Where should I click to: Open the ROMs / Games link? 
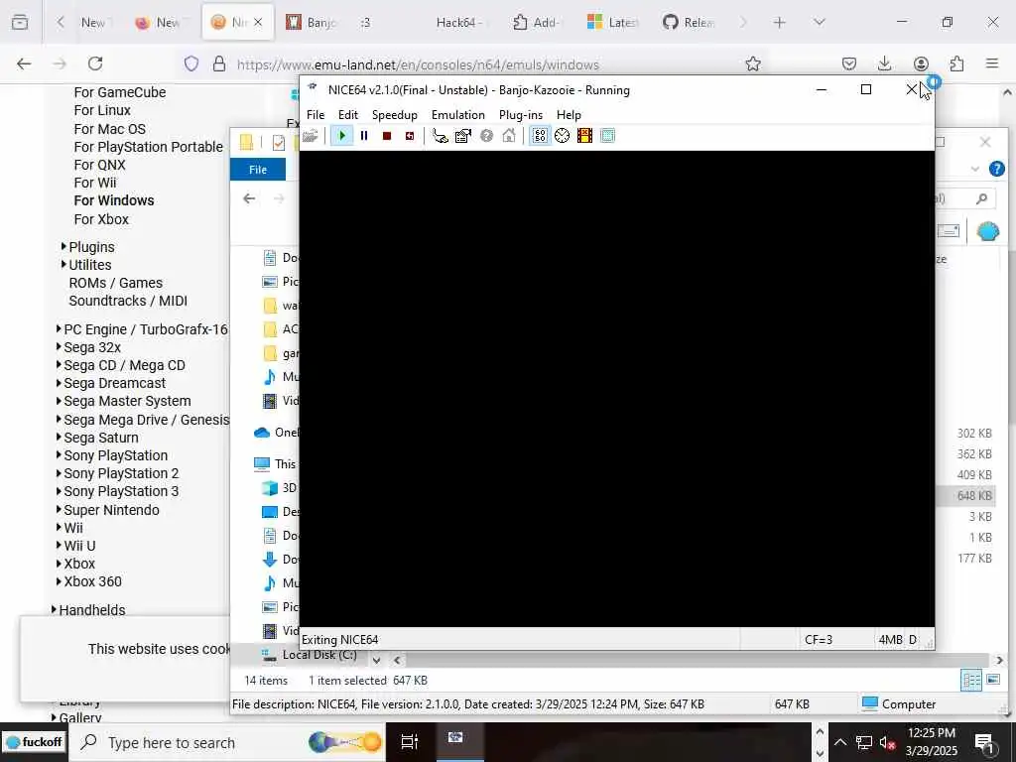click(x=115, y=283)
